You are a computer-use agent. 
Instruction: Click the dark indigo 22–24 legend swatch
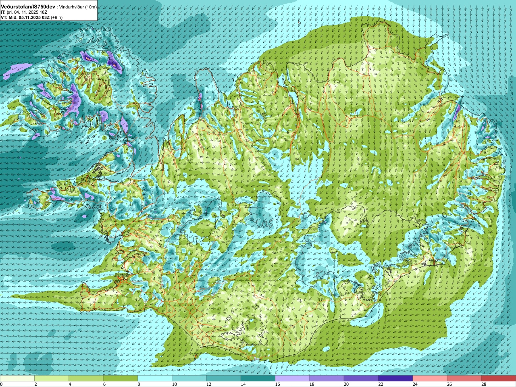click(395, 379)
